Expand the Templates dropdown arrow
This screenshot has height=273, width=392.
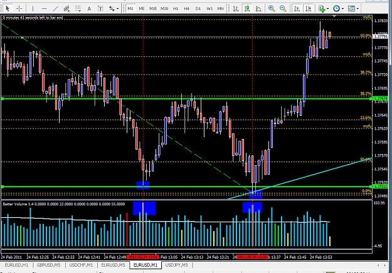(x=358, y=9)
